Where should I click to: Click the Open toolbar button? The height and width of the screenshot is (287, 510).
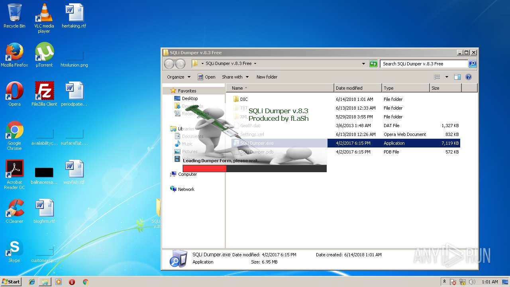(x=206, y=77)
